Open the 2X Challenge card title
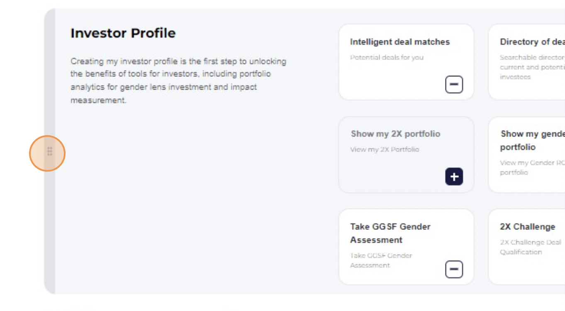Viewport: 565px width, 311px height. 527,227
